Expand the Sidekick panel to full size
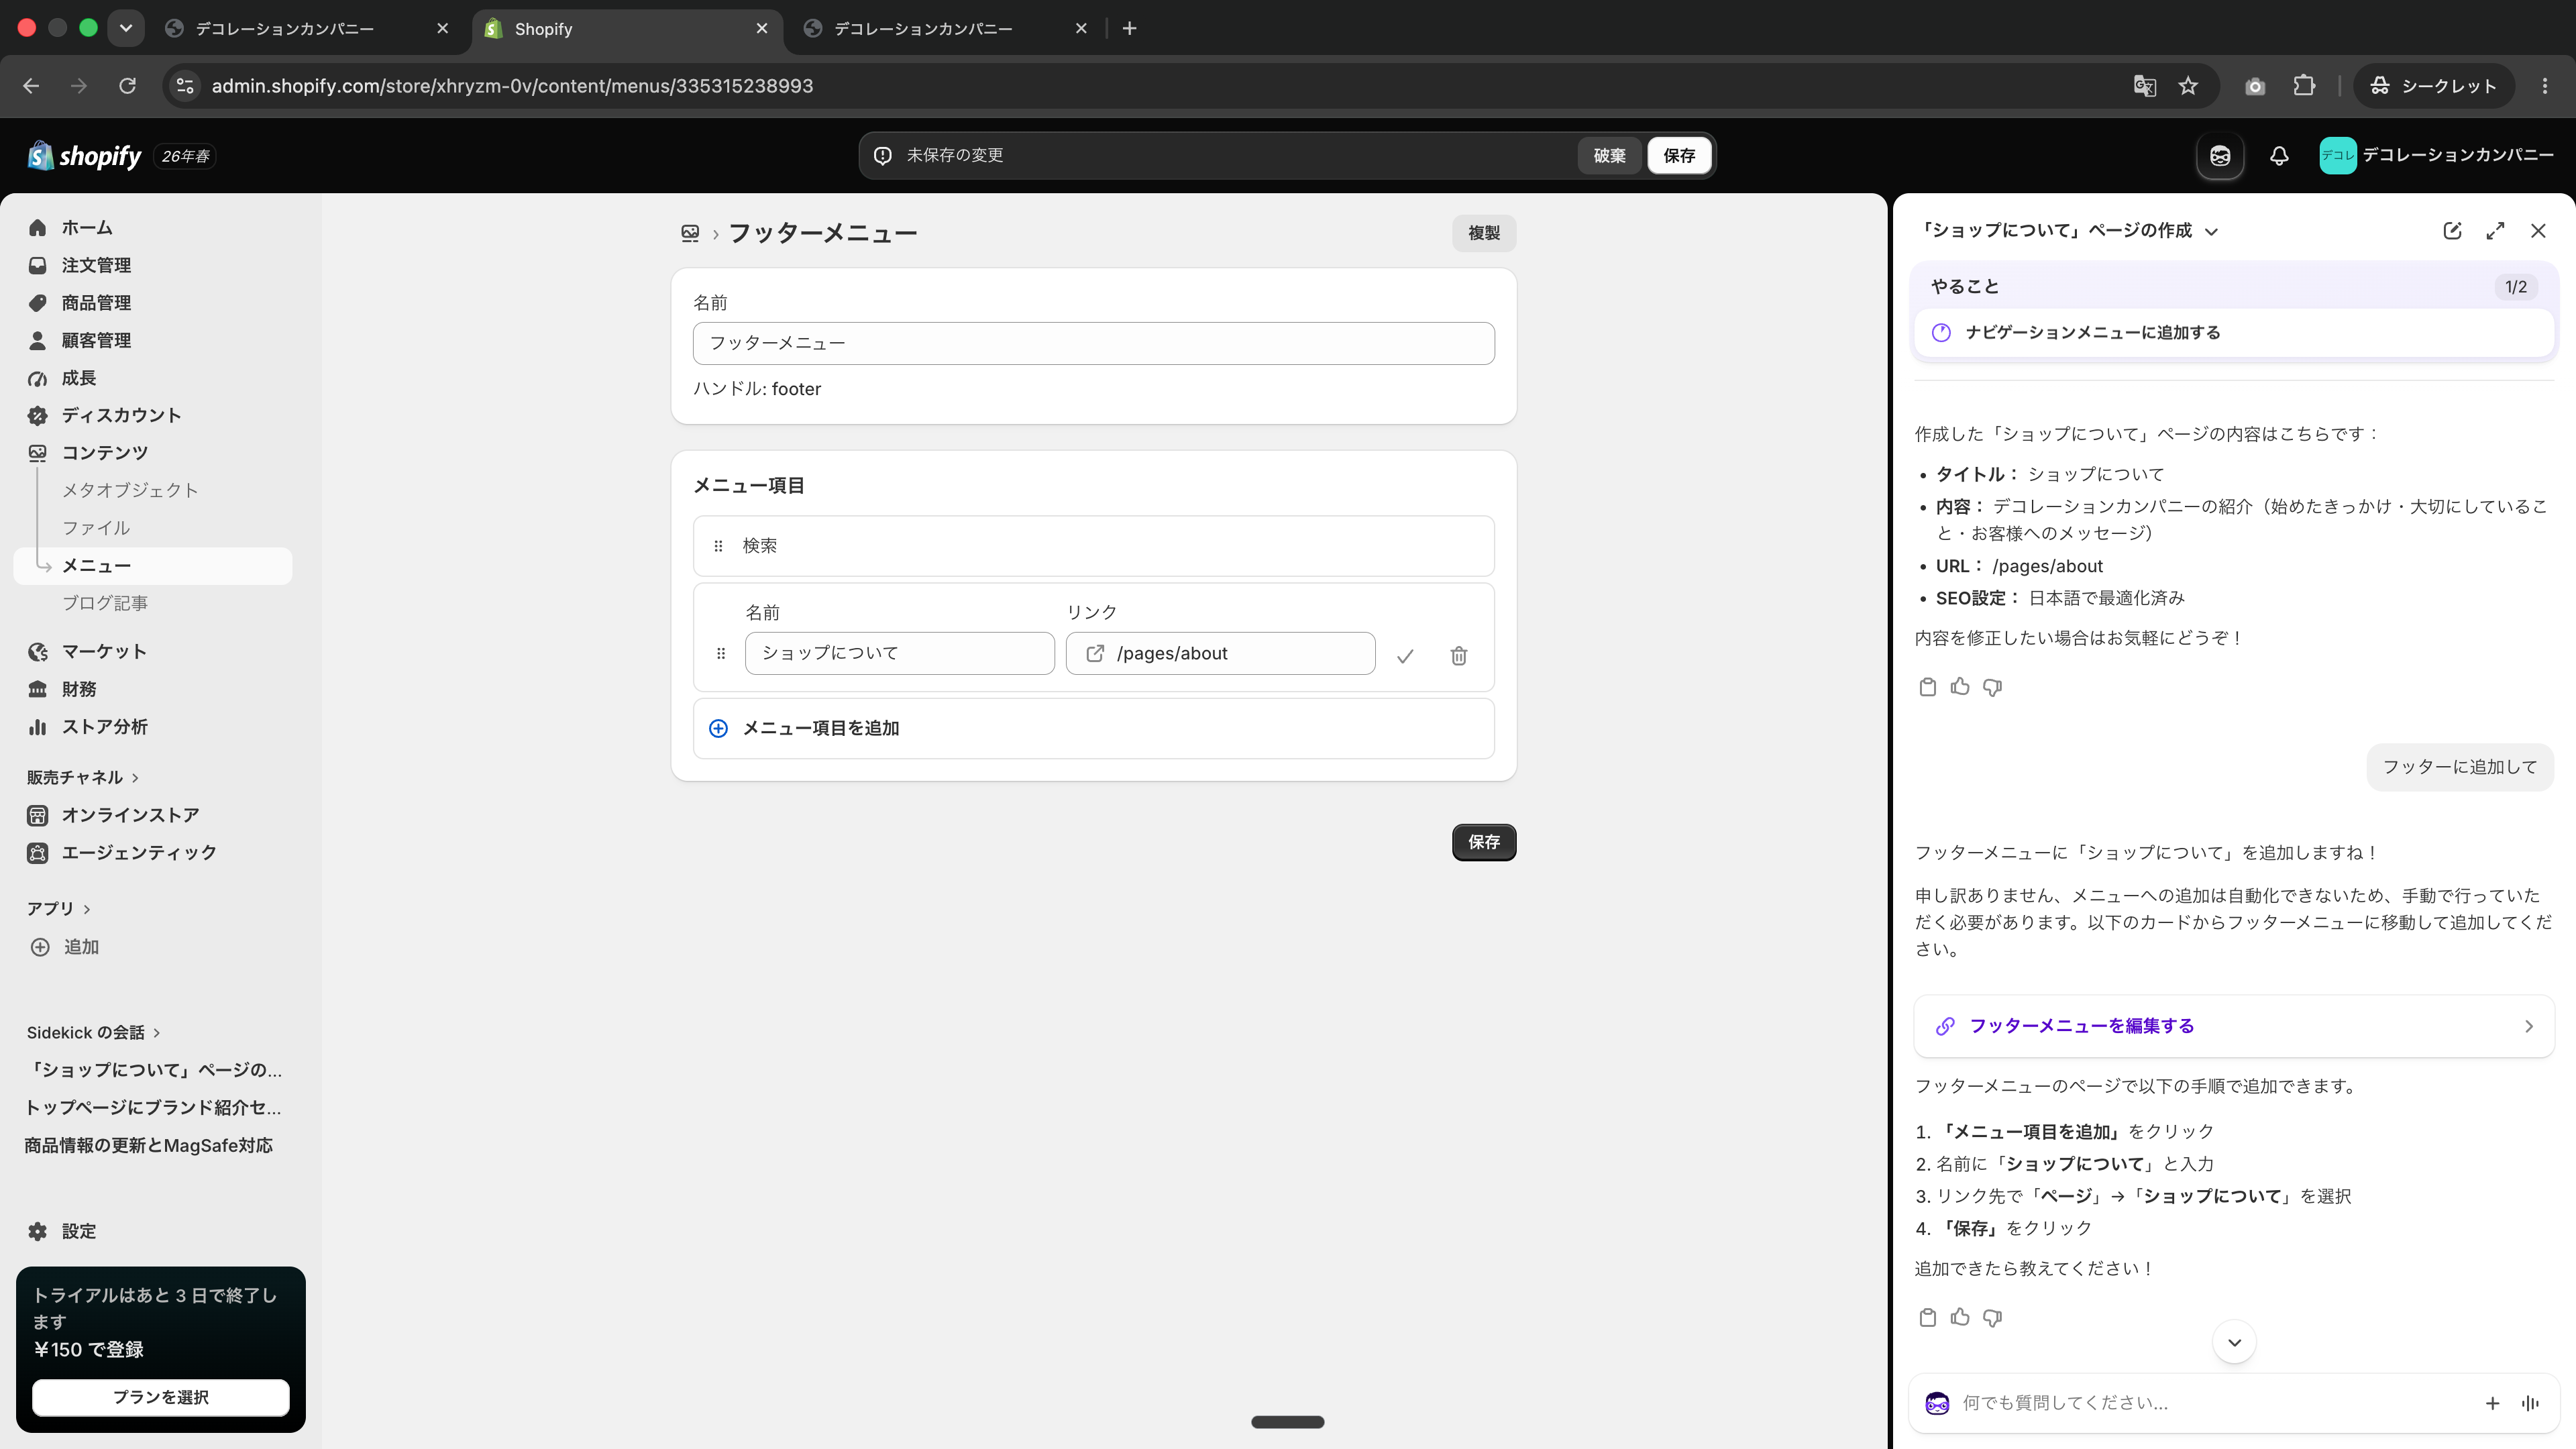This screenshot has height=1449, width=2576. tap(2495, 231)
